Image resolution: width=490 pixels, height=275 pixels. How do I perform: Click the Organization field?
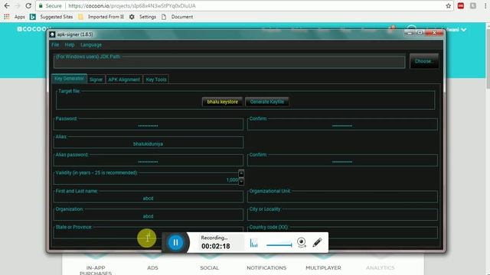tap(148, 216)
